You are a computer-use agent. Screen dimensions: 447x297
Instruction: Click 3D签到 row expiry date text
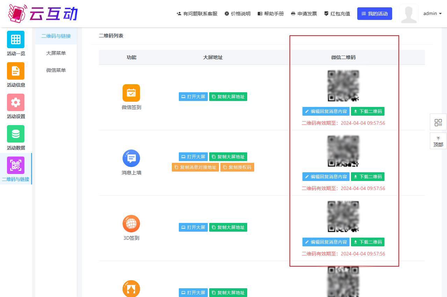coord(343,254)
